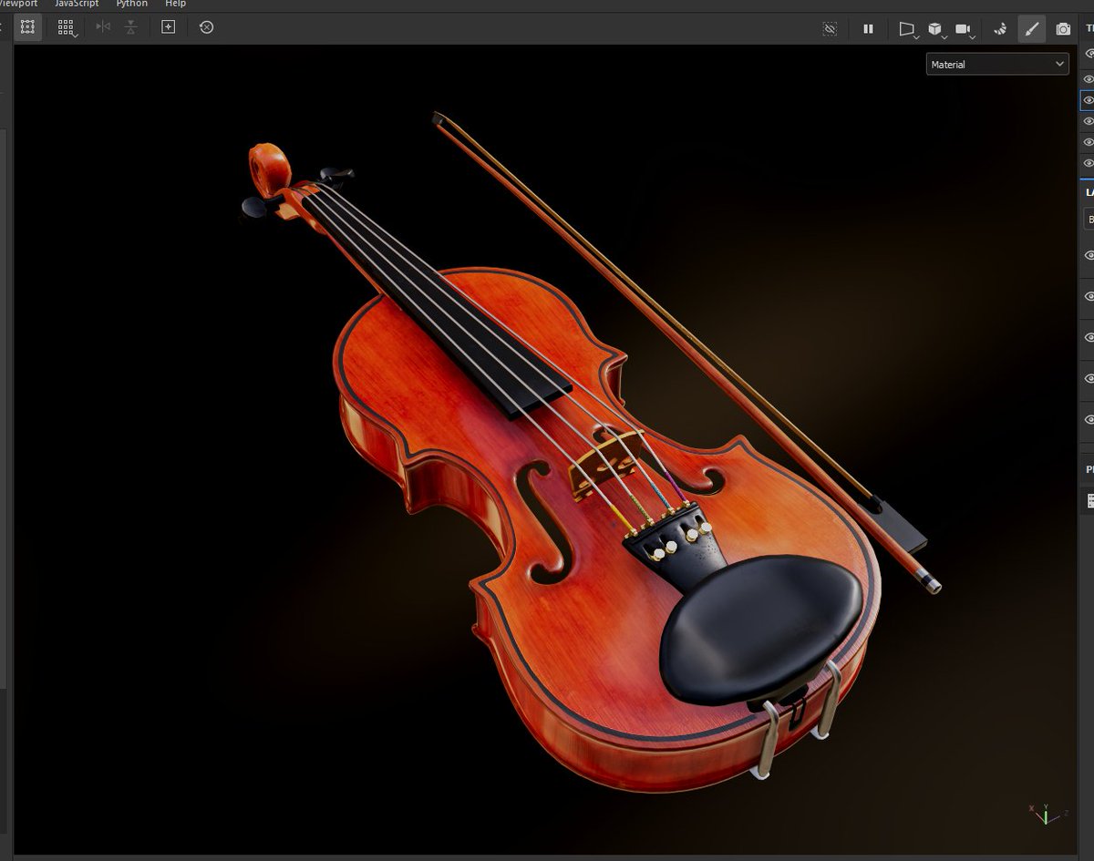The width and height of the screenshot is (1094, 861).
Task: Open the Help menu
Action: (175, 4)
